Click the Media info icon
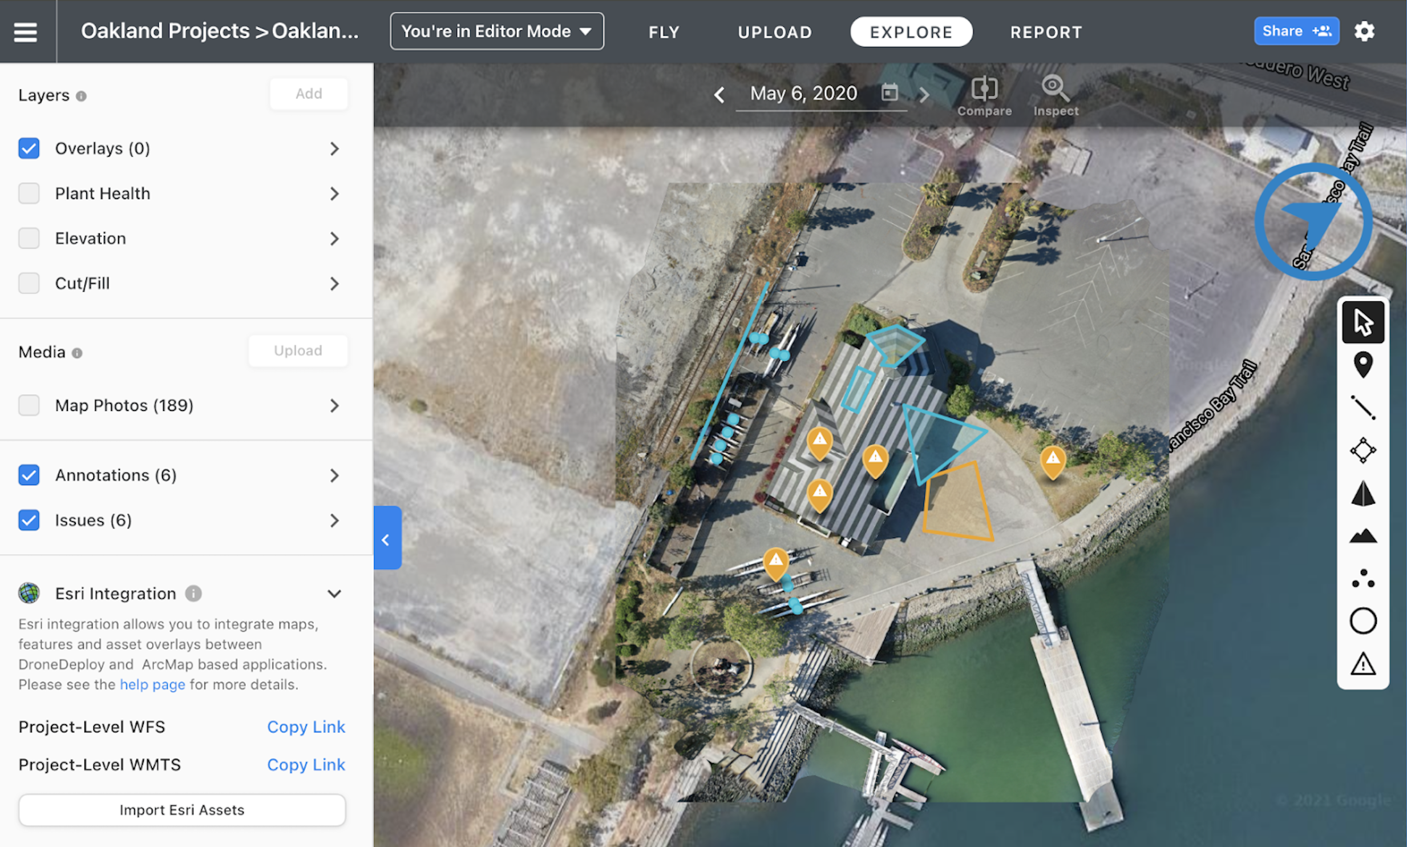 [x=77, y=353]
